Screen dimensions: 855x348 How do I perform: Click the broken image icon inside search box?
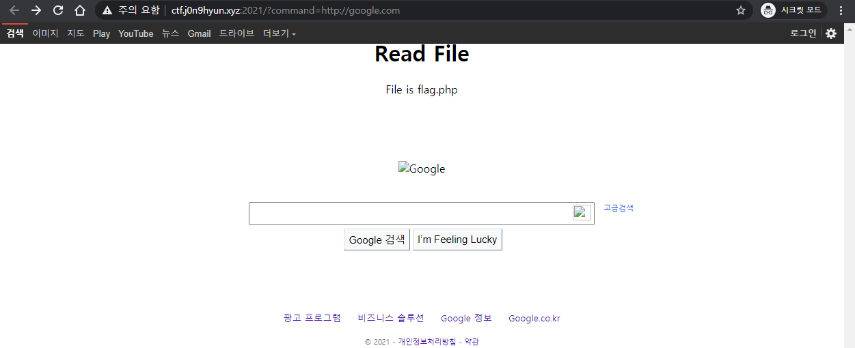pyautogui.click(x=582, y=212)
